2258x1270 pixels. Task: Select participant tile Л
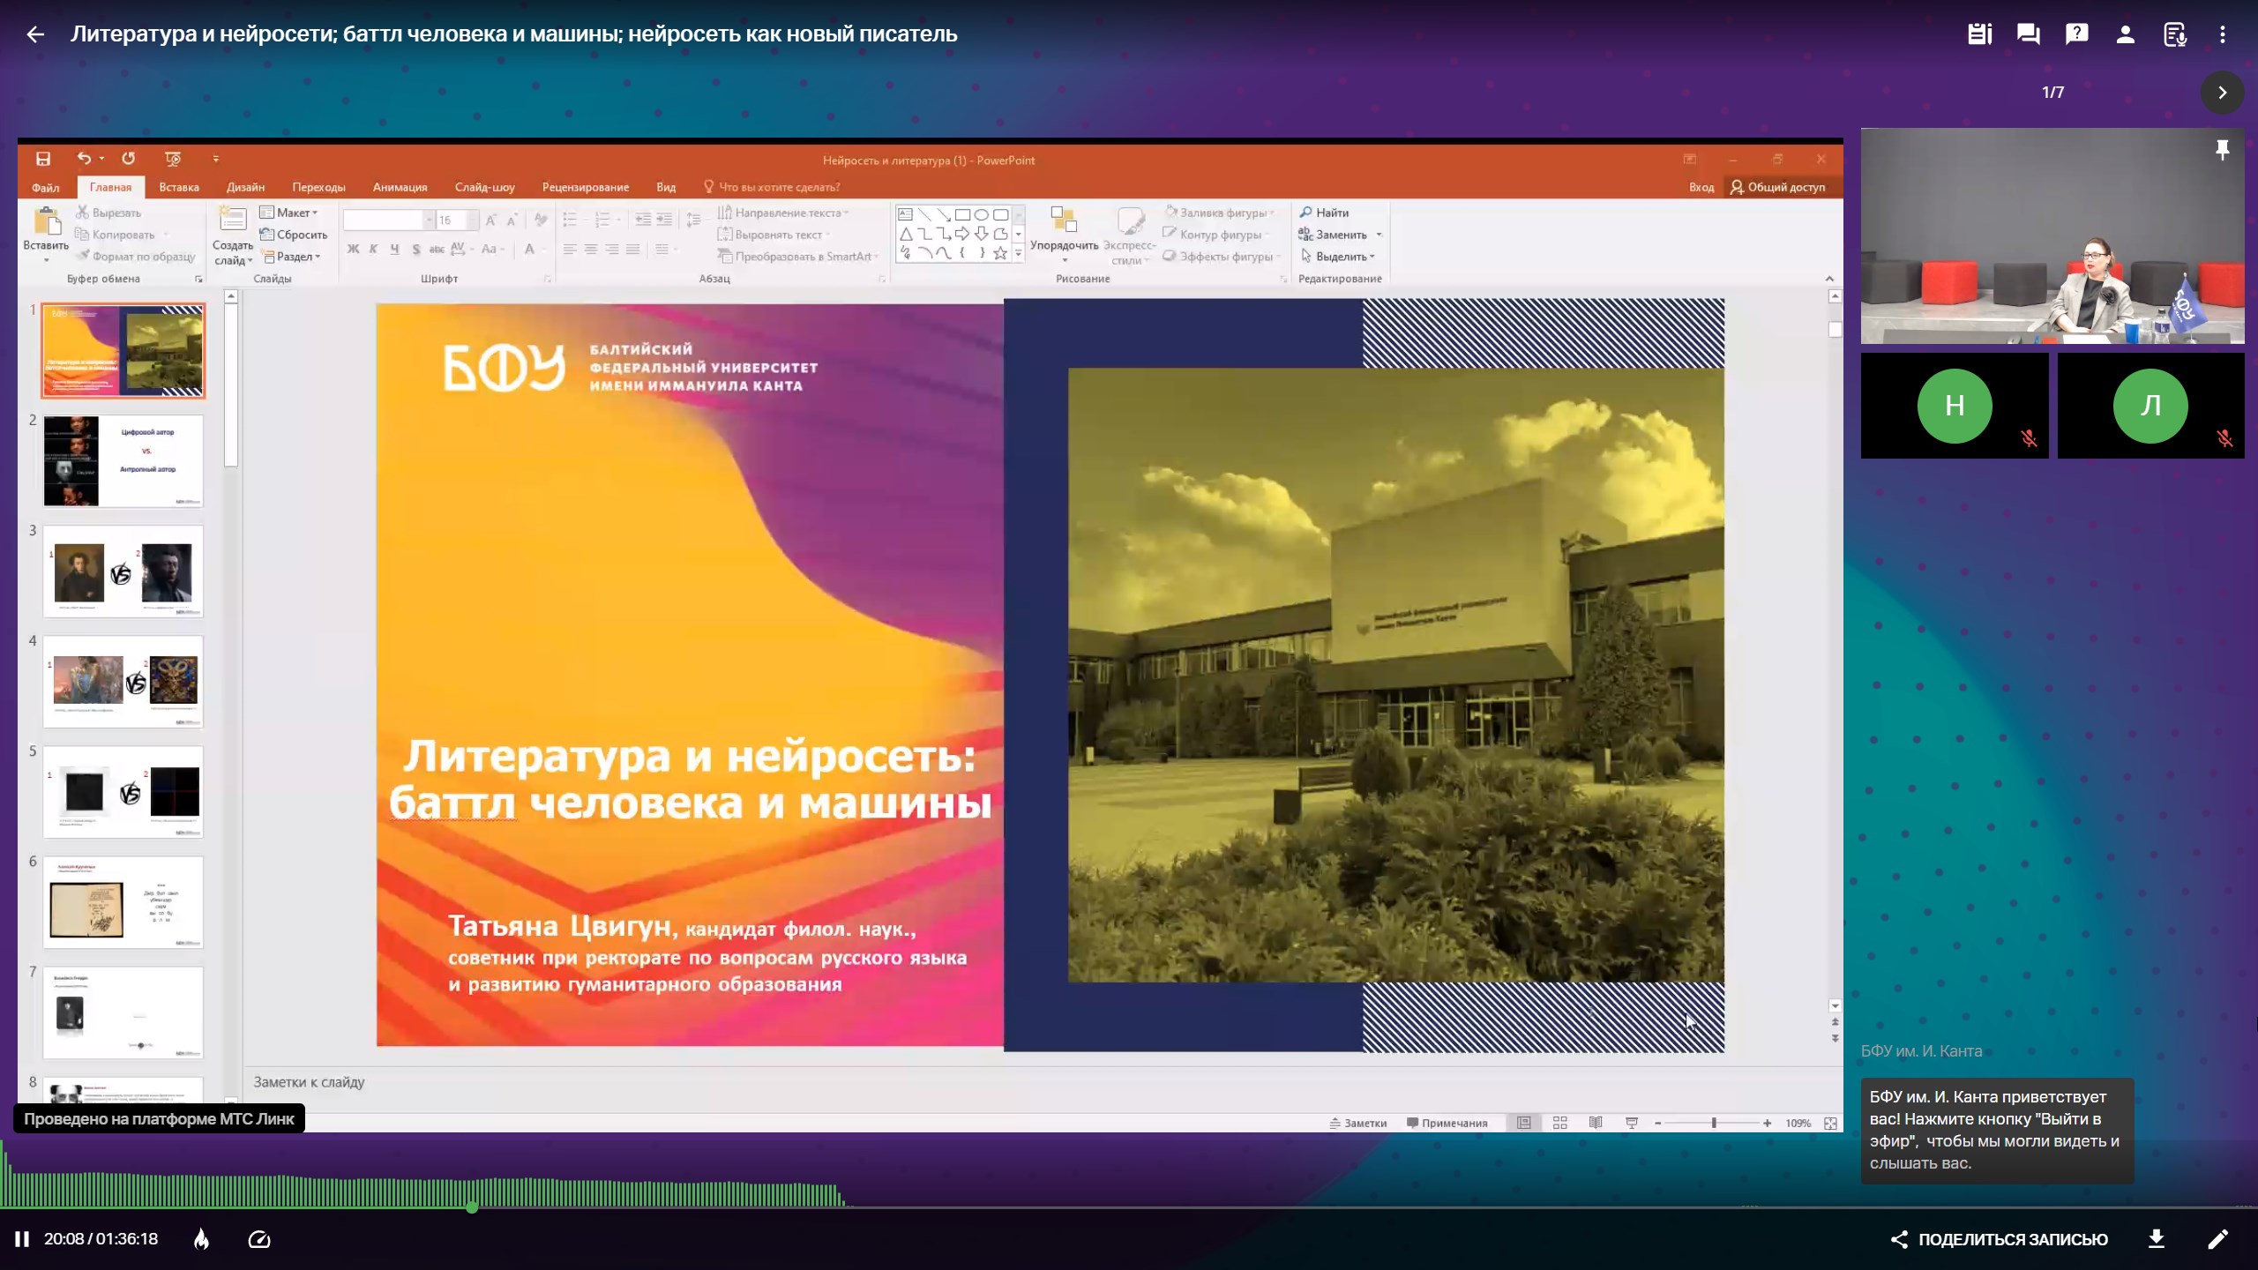(x=2150, y=406)
